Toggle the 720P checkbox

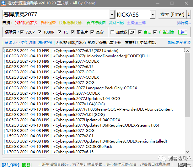[22, 32]
